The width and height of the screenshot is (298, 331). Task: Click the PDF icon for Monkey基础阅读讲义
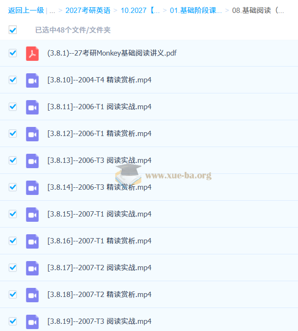[x=32, y=53]
